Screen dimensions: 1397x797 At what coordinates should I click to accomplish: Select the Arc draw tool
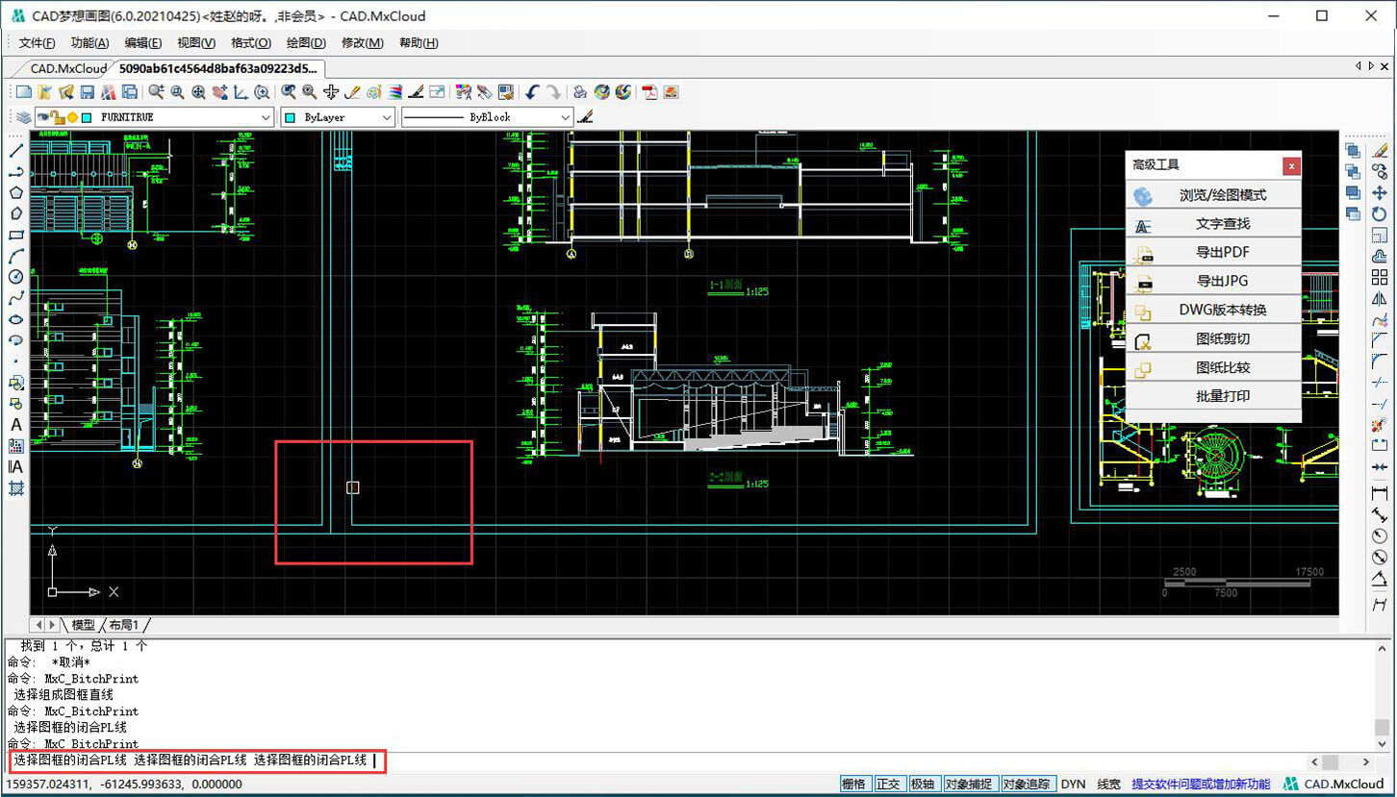point(15,256)
